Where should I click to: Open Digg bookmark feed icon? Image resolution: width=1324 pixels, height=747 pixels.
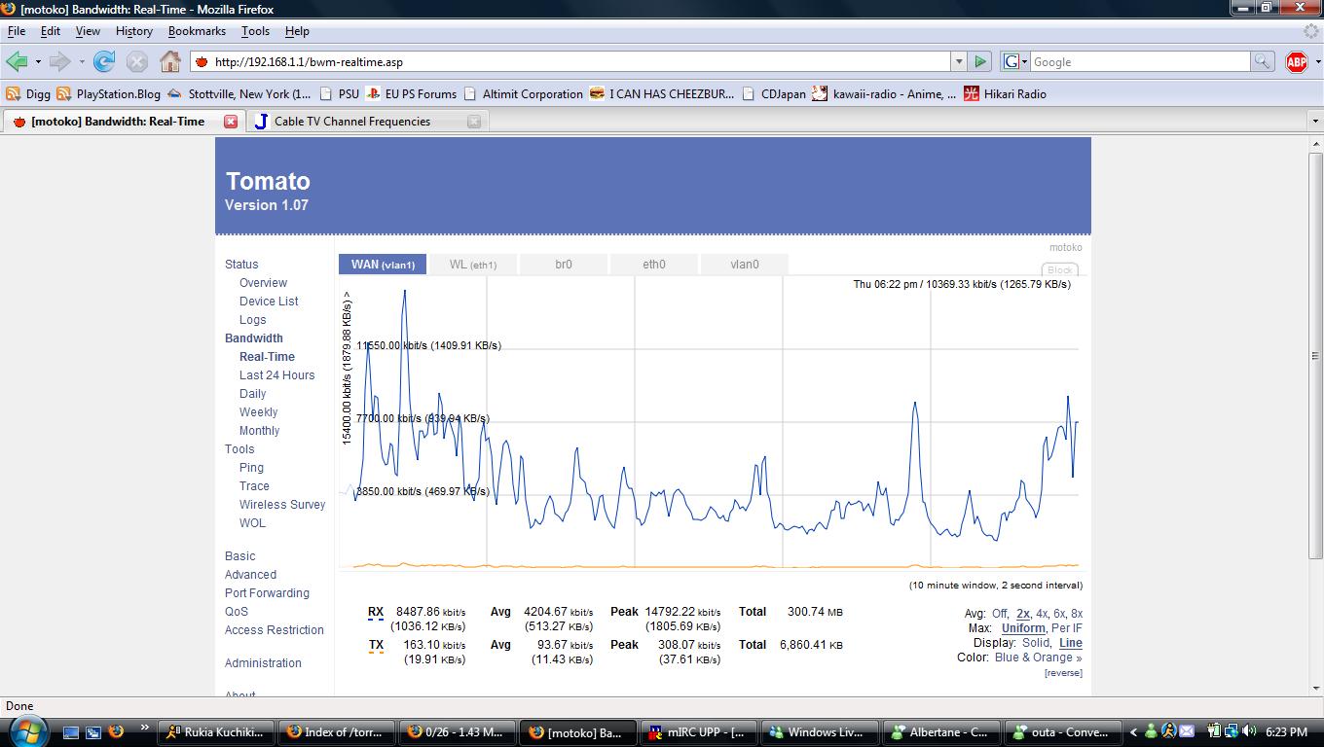(x=13, y=94)
